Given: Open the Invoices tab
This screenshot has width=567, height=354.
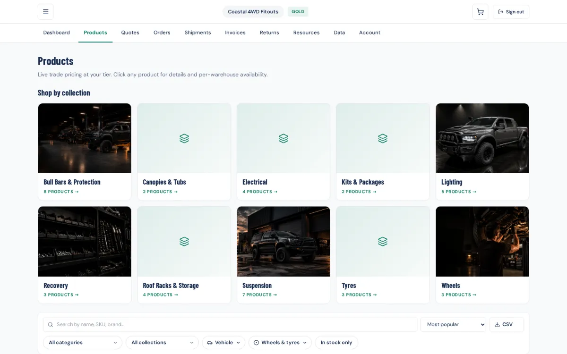Looking at the screenshot, I should (235, 33).
